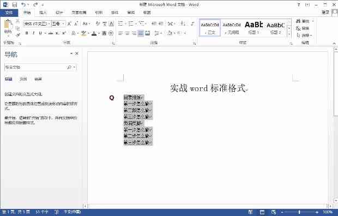This screenshot has height=216, width=338.
Task: Click the user account avatar icon
Action: 335,13
